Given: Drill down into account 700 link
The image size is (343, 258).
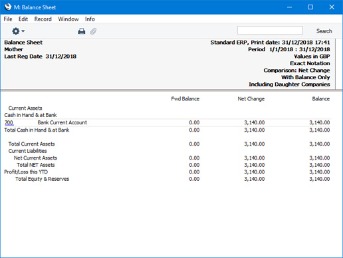Looking at the screenshot, I should [9, 122].
